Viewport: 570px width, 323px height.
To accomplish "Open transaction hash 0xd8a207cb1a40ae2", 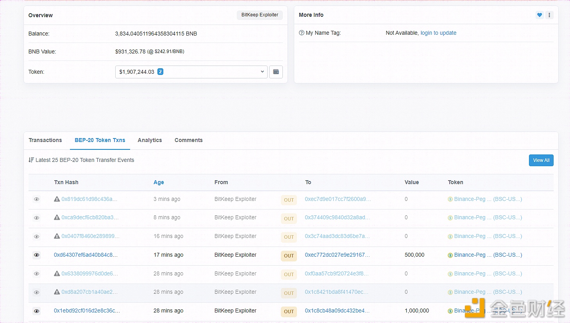I will click(x=89, y=292).
